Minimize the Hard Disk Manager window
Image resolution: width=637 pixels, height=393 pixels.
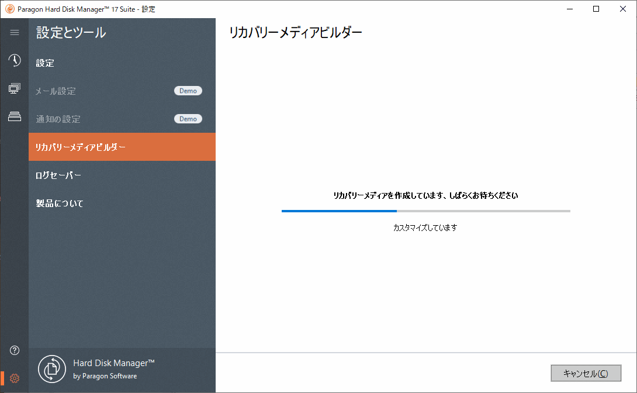tap(569, 9)
